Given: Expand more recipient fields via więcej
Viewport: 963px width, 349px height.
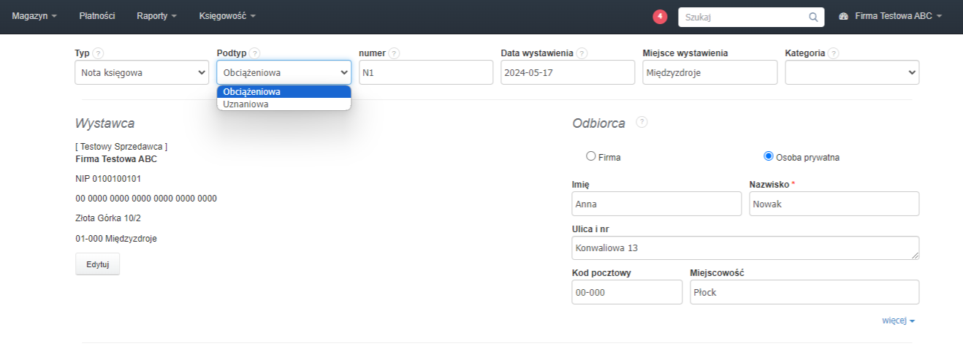Looking at the screenshot, I should tap(898, 320).
